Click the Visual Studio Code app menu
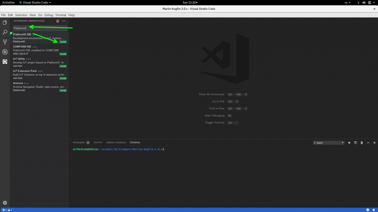 35,2
